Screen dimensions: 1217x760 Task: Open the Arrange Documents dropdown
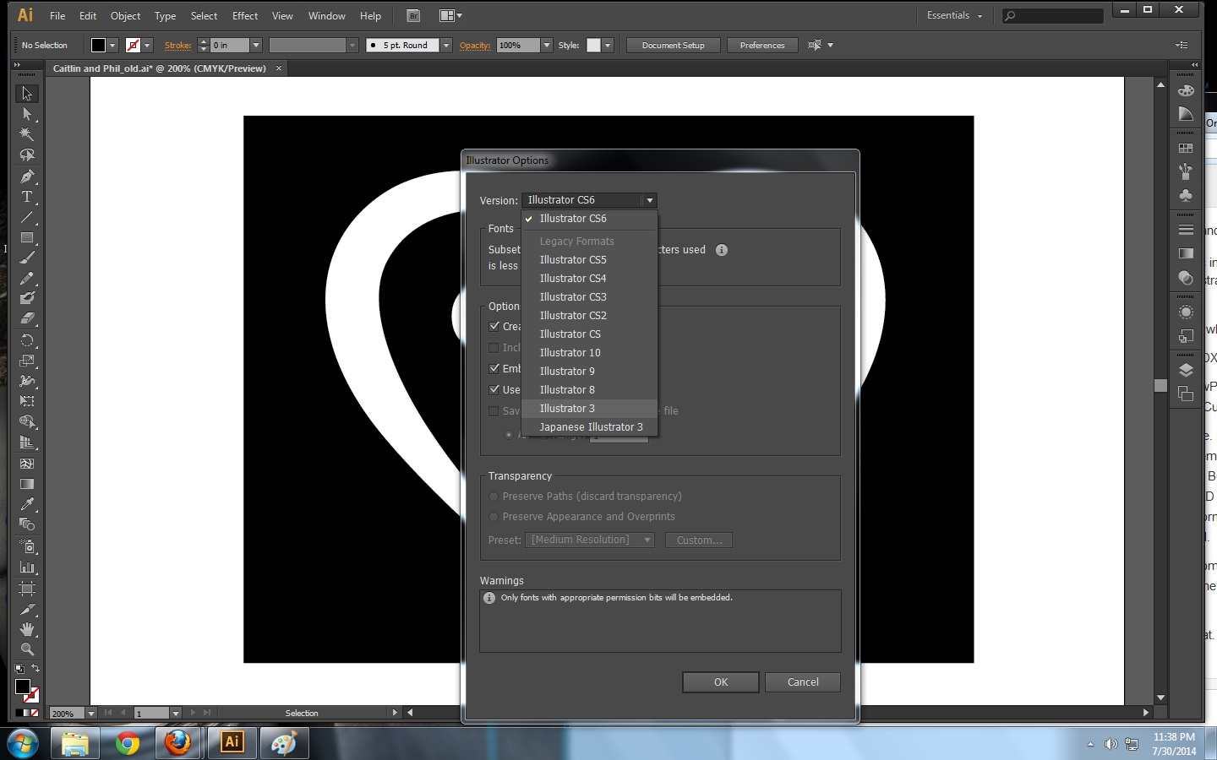451,15
